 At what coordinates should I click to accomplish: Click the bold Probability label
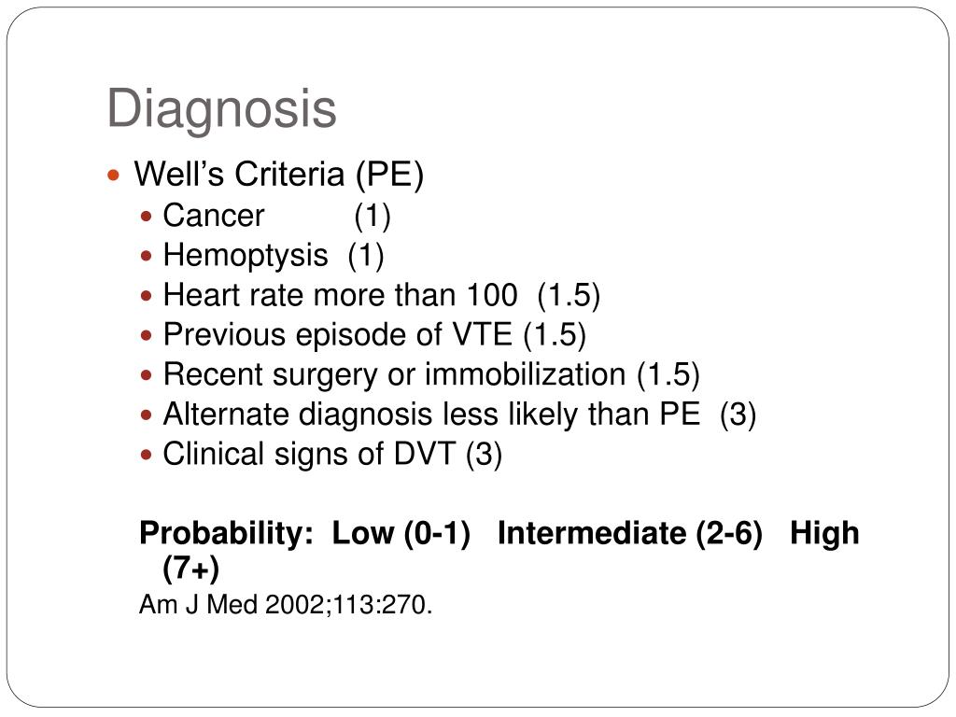[226, 533]
